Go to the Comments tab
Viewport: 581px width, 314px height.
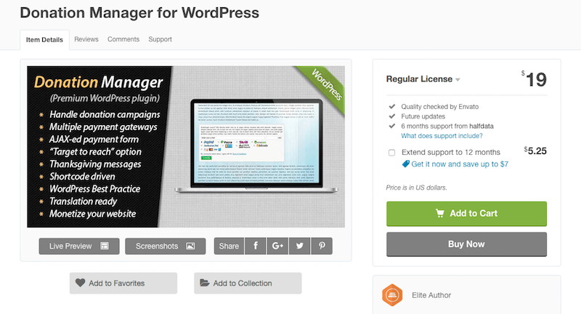123,39
